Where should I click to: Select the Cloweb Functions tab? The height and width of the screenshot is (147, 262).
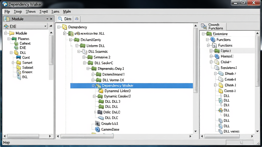(213, 26)
